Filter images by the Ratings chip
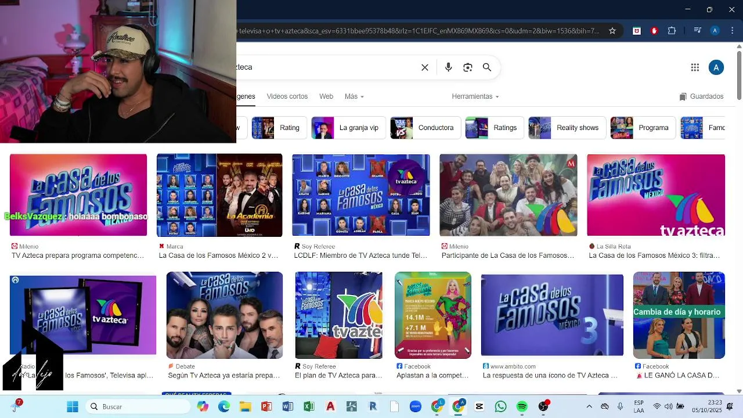This screenshot has height=418, width=743. tap(495, 128)
